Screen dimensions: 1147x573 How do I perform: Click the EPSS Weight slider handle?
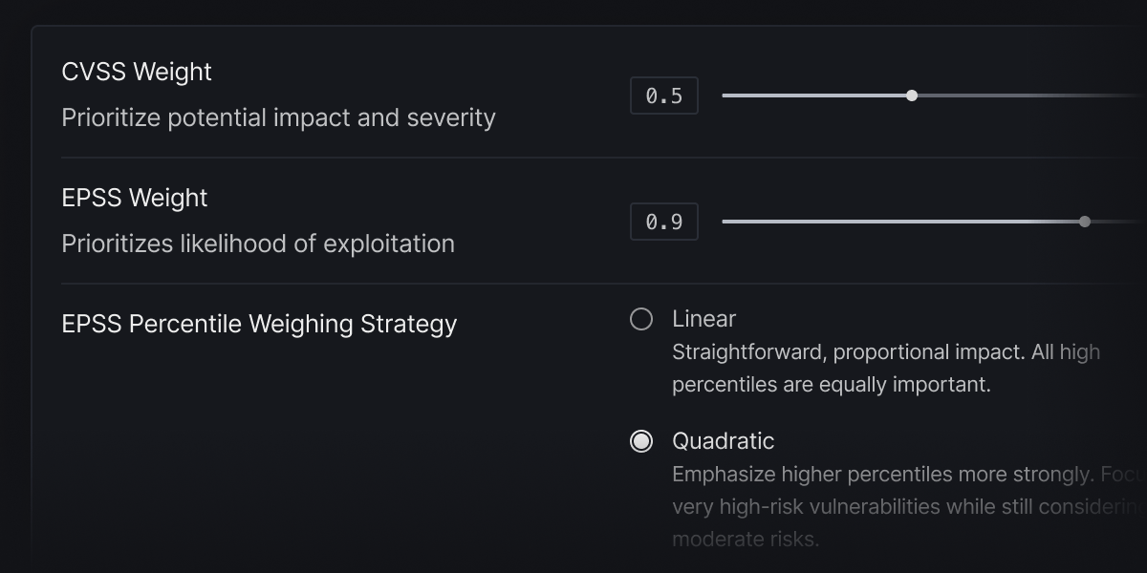pyautogui.click(x=1084, y=222)
